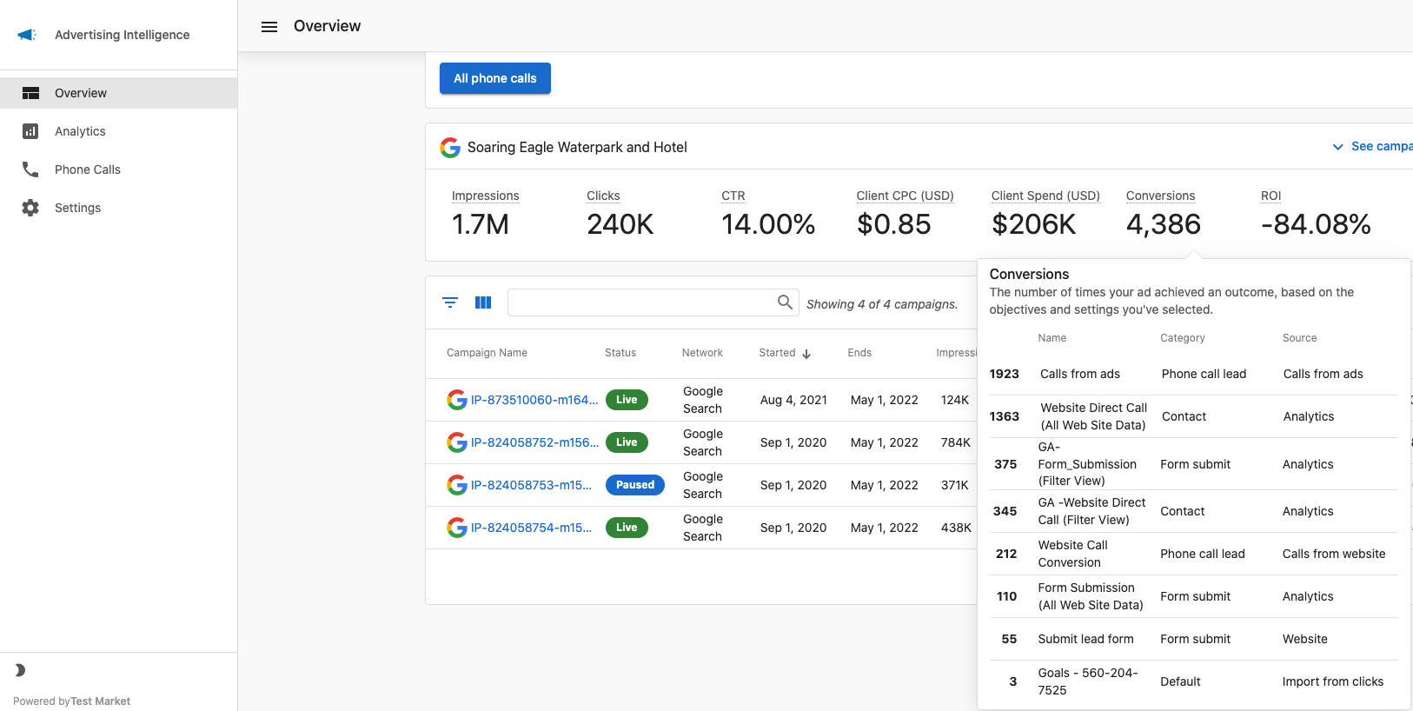Click Goals - 560-204-7525 row name
1413x711 pixels.
[x=1088, y=681]
